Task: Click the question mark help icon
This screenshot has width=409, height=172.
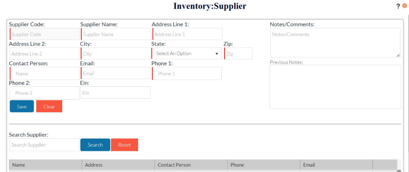Action: pyautogui.click(x=398, y=6)
